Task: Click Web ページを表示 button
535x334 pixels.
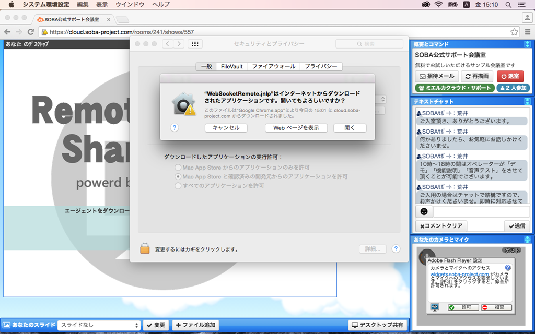Action: click(296, 128)
